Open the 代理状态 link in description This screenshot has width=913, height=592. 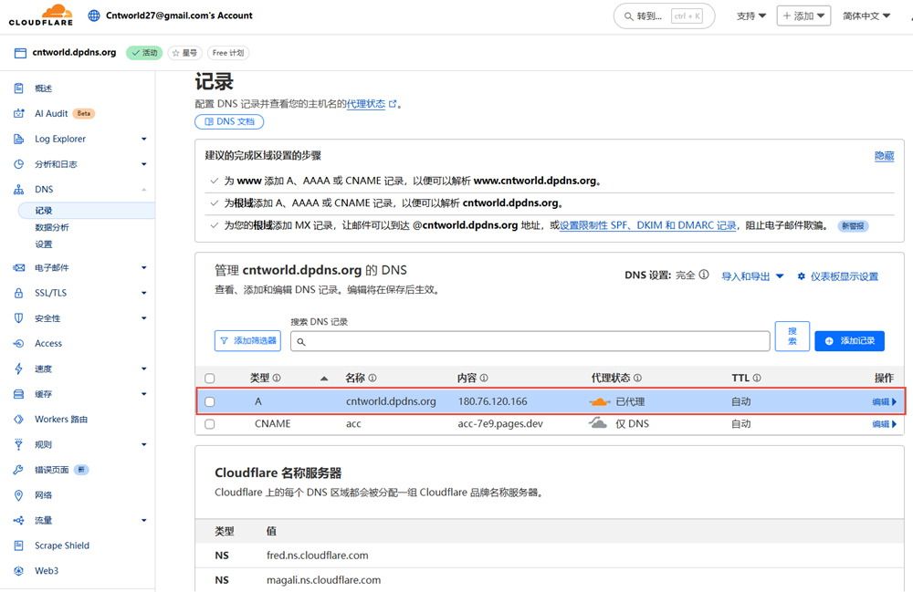tap(371, 104)
